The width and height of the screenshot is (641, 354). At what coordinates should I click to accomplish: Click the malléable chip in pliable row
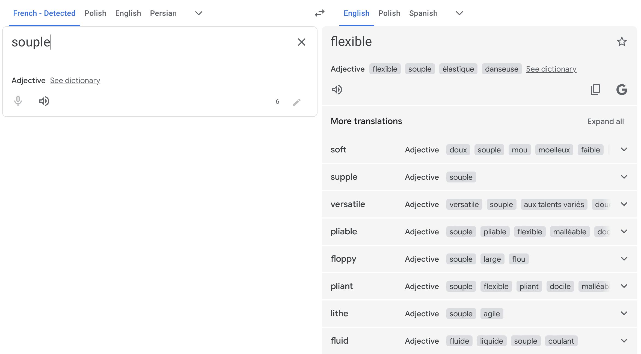[570, 232]
